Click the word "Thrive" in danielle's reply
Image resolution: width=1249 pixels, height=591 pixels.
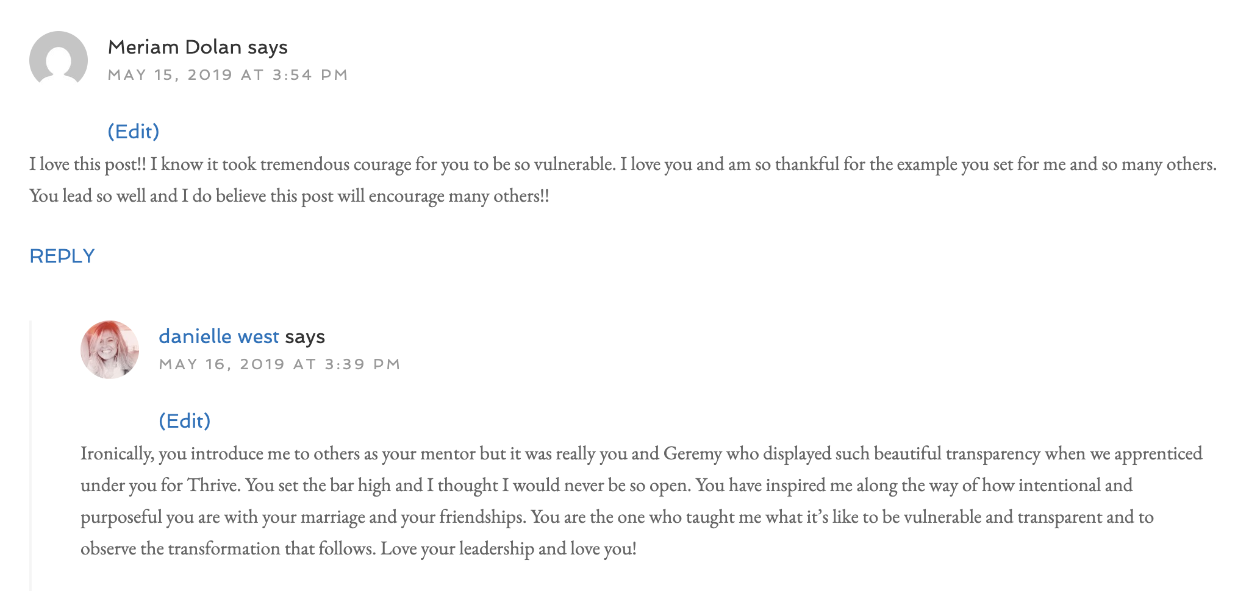[213, 486]
